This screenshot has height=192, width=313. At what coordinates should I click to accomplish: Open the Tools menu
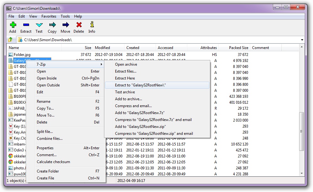click(x=65, y=16)
